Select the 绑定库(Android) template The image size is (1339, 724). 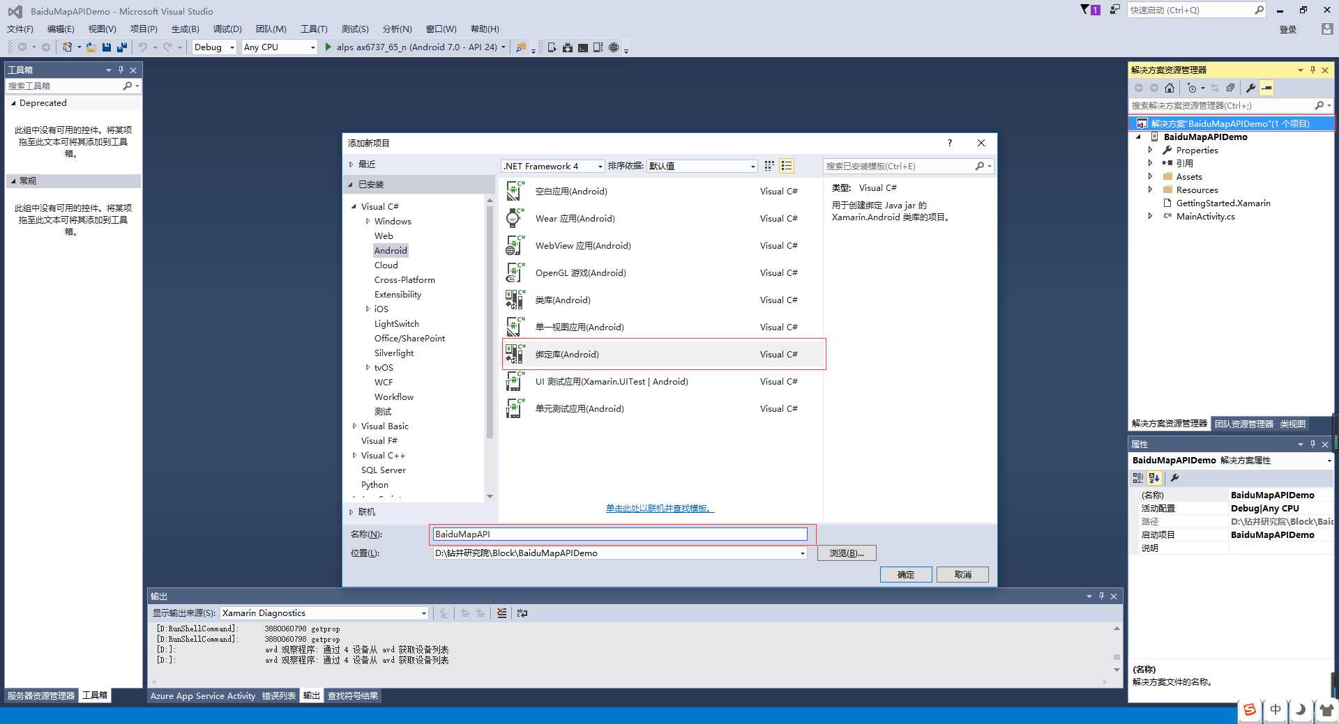click(x=663, y=354)
